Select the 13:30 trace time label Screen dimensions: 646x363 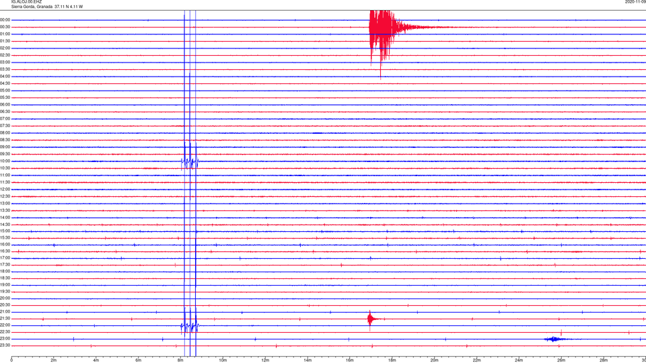pos(5,210)
